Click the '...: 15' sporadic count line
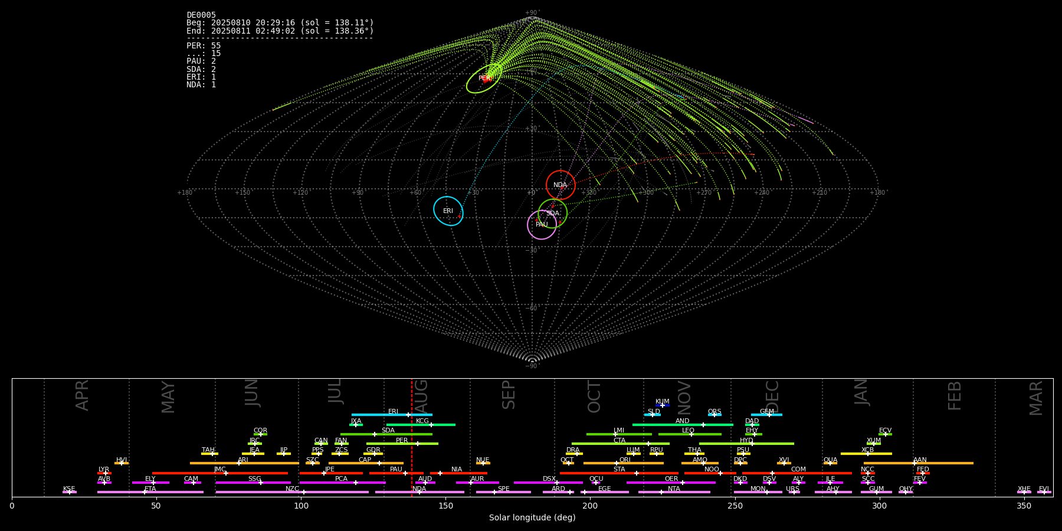 pos(204,53)
